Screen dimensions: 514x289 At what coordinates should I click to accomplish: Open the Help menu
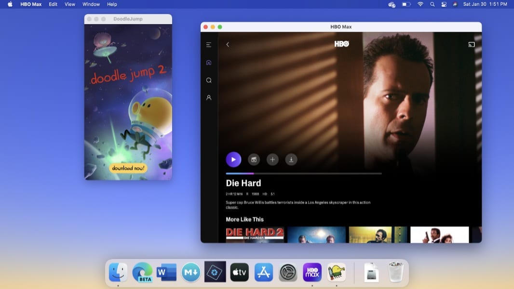pos(112,4)
